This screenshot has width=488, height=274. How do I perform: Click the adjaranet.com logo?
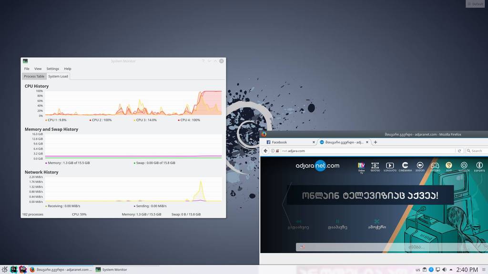pos(317,166)
